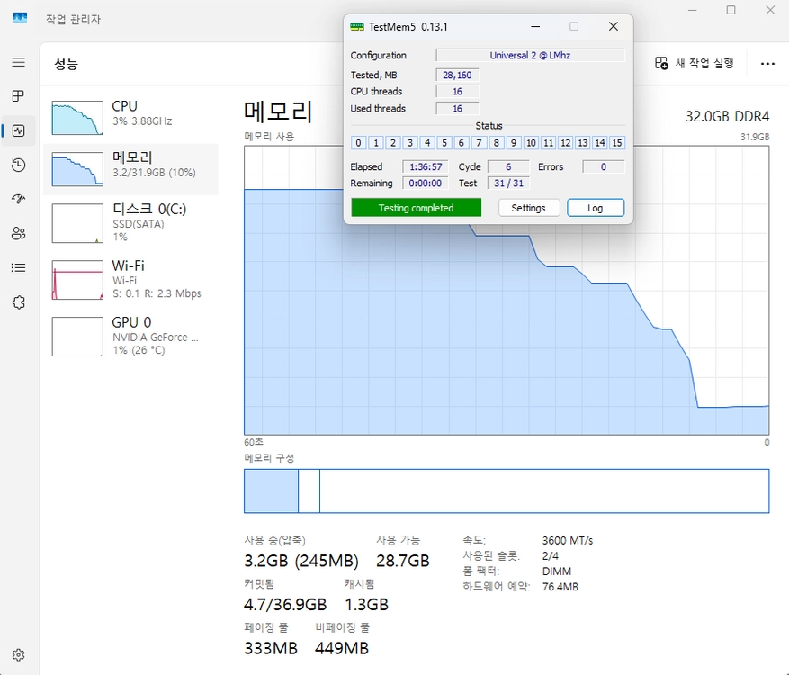
Task: Click the 4.7/36.9GB committed value
Action: coord(285,605)
